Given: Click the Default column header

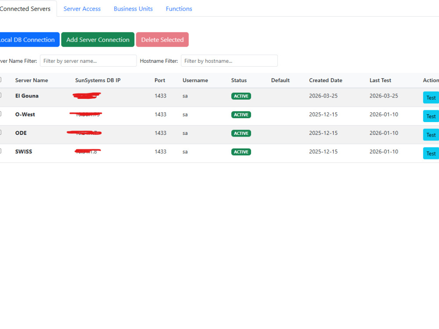Looking at the screenshot, I should pyautogui.click(x=280, y=80).
